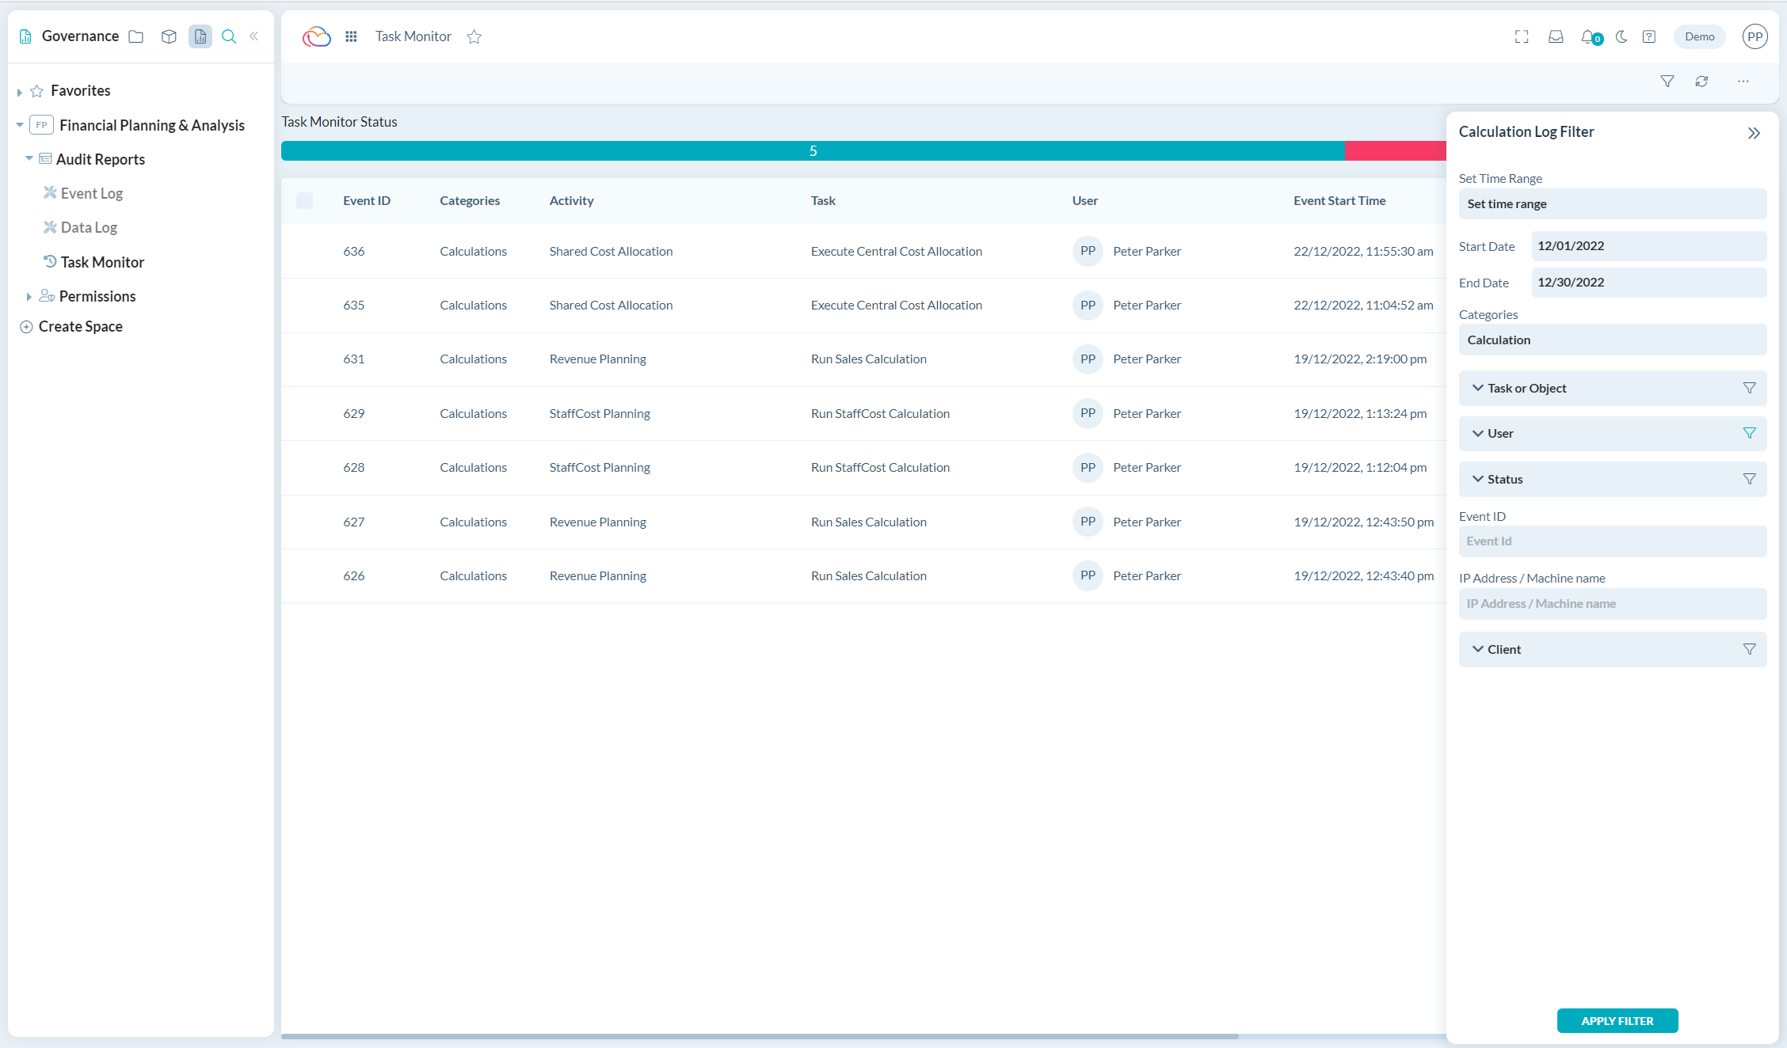Expand the Permissions section in the sidebar
1787x1048 pixels.
click(x=29, y=296)
